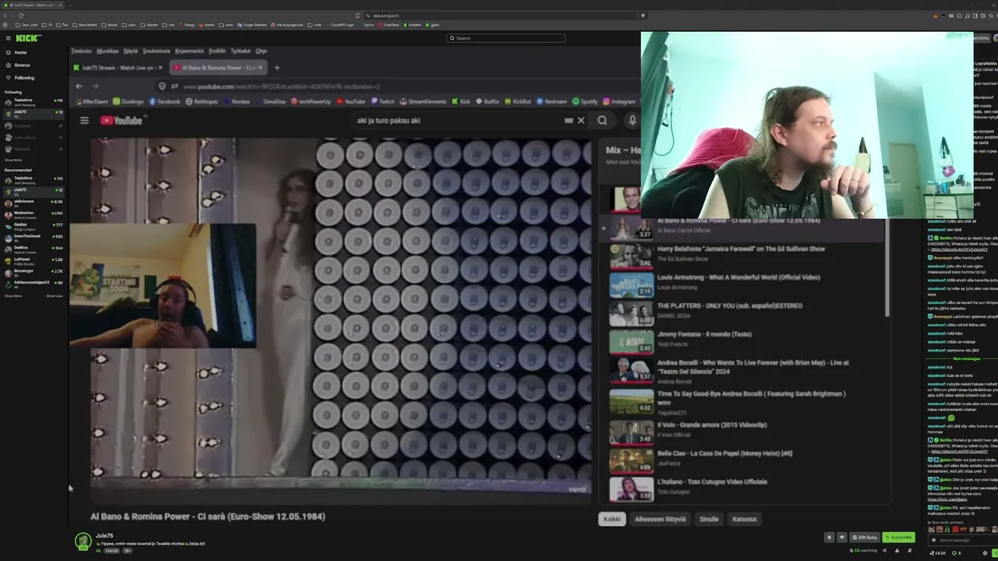This screenshot has height=561, width=998.
Task: Click the Send a message chat input
Action: click(963, 540)
